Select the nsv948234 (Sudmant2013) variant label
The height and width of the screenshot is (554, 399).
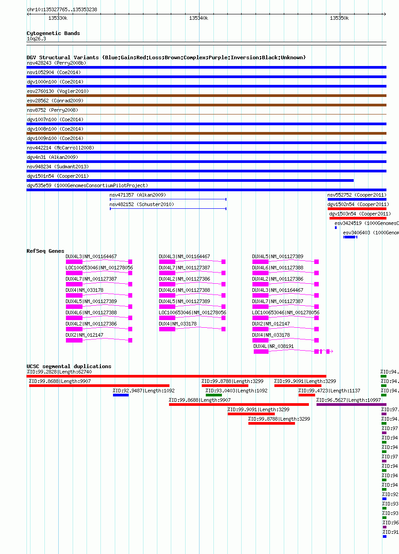pos(58,167)
